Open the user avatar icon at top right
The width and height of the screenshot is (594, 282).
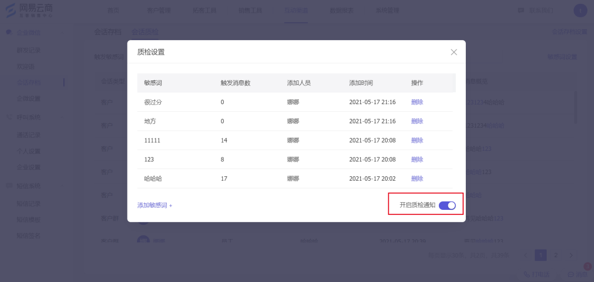click(x=580, y=10)
